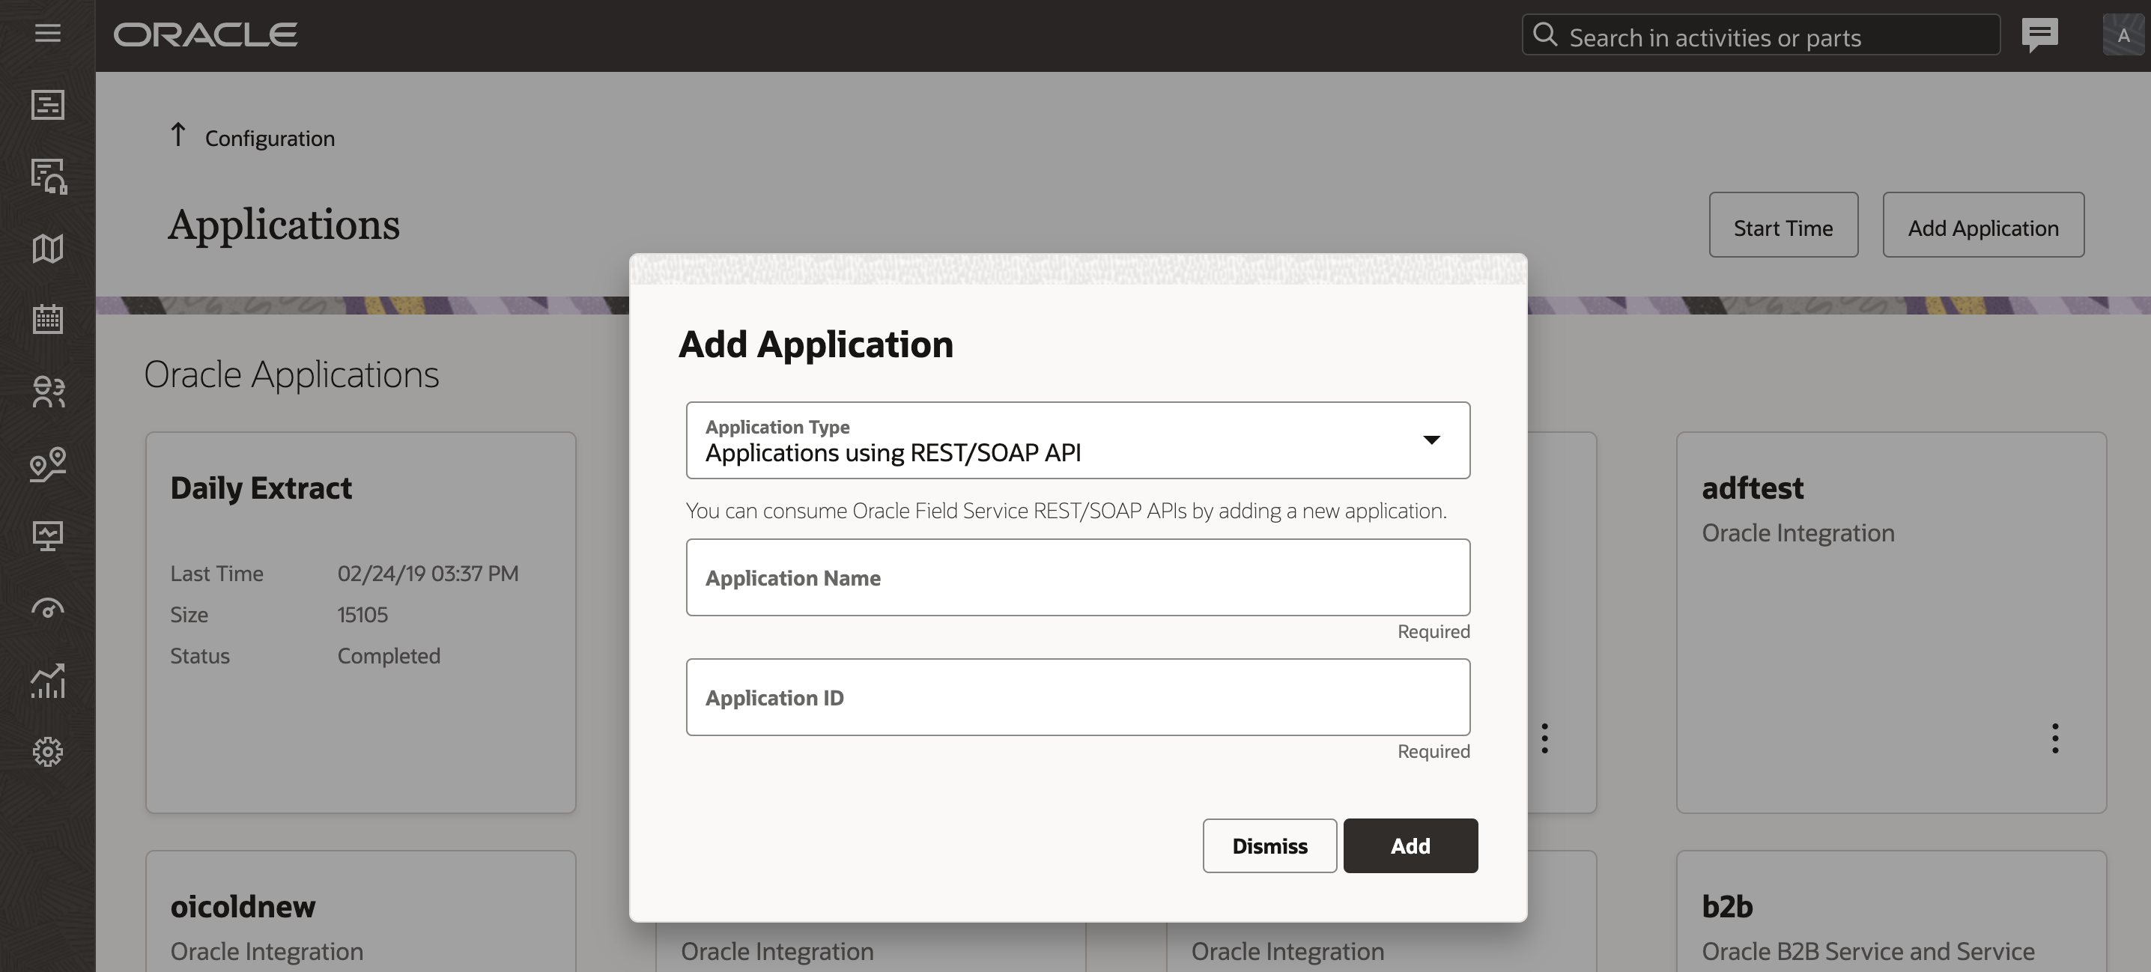Screen dimensions: 2151x972
Task: Open the configuration gear icon
Action: [x=48, y=752]
